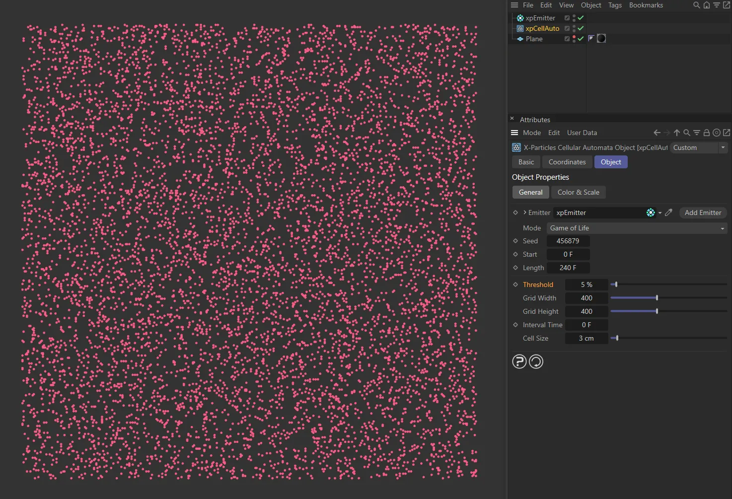Expand the Emitter parameter group arrow
Viewport: 732px width, 499px height.
click(524, 213)
